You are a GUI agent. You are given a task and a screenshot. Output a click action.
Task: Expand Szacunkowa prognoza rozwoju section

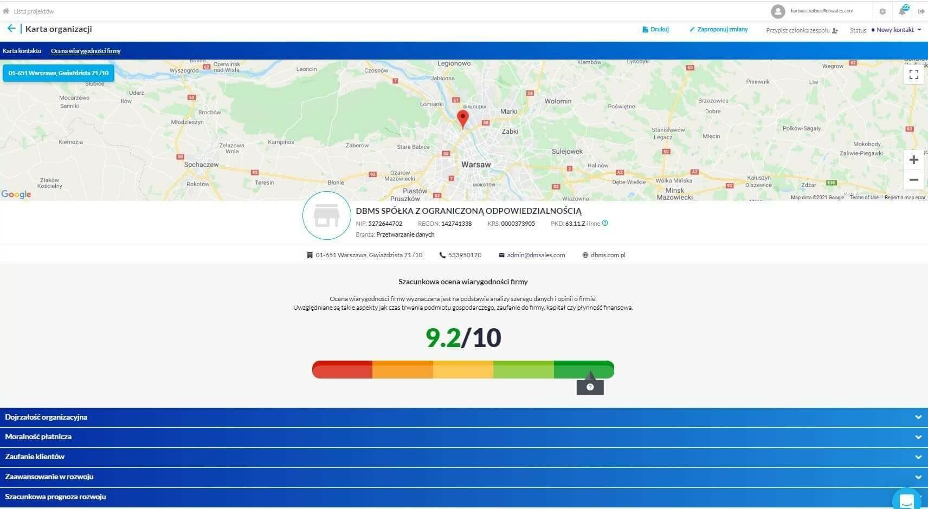point(464,497)
